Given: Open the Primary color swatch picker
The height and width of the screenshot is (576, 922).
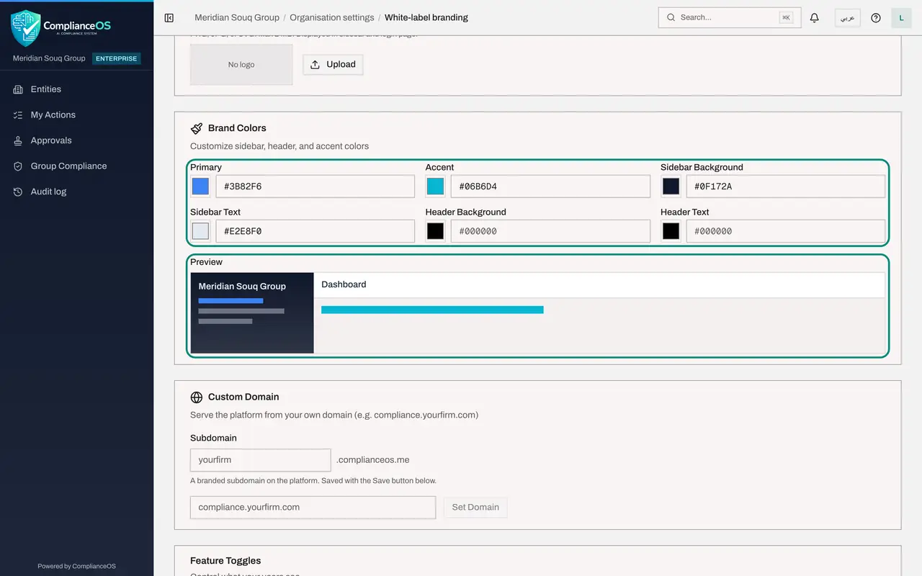Looking at the screenshot, I should 200,186.
